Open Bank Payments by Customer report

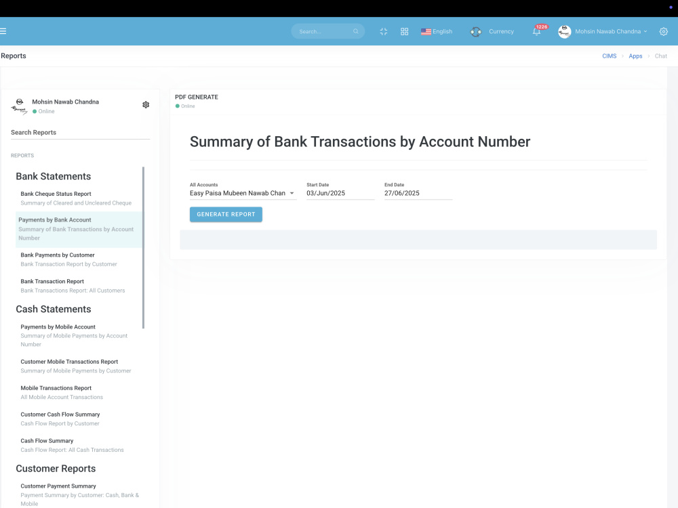(79, 259)
